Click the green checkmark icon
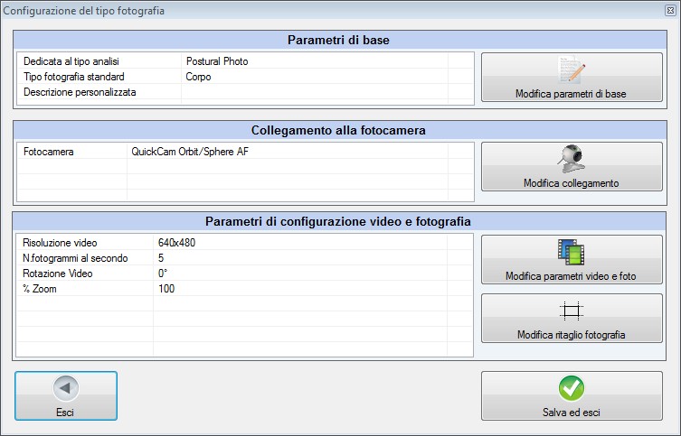The height and width of the screenshot is (436, 681). click(572, 388)
